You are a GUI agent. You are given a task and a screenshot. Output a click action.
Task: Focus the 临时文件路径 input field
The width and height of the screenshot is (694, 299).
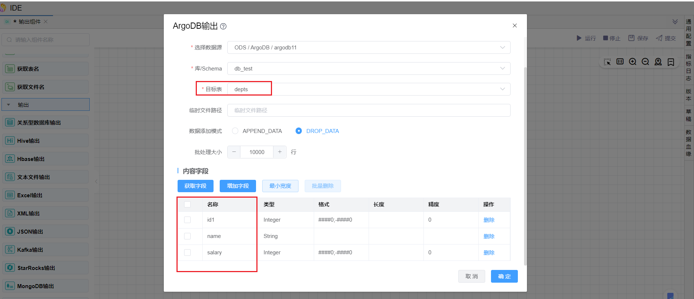[369, 110]
